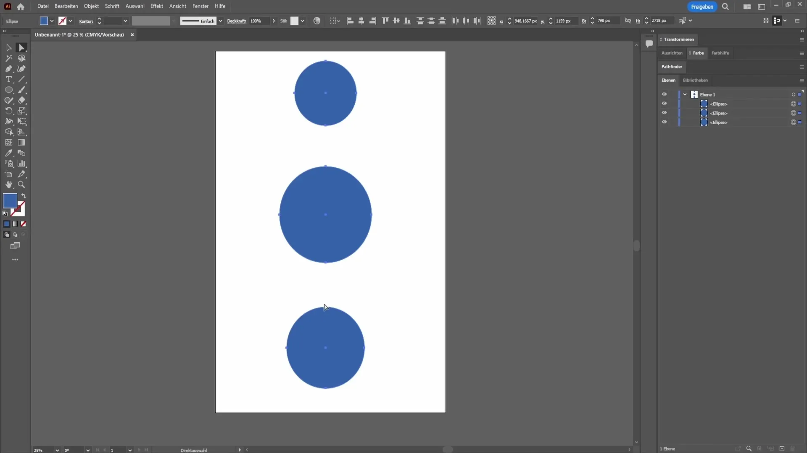Screen dimensions: 807x453
Task: Select the Direct Selection tool
Action: pyautogui.click(x=21, y=48)
